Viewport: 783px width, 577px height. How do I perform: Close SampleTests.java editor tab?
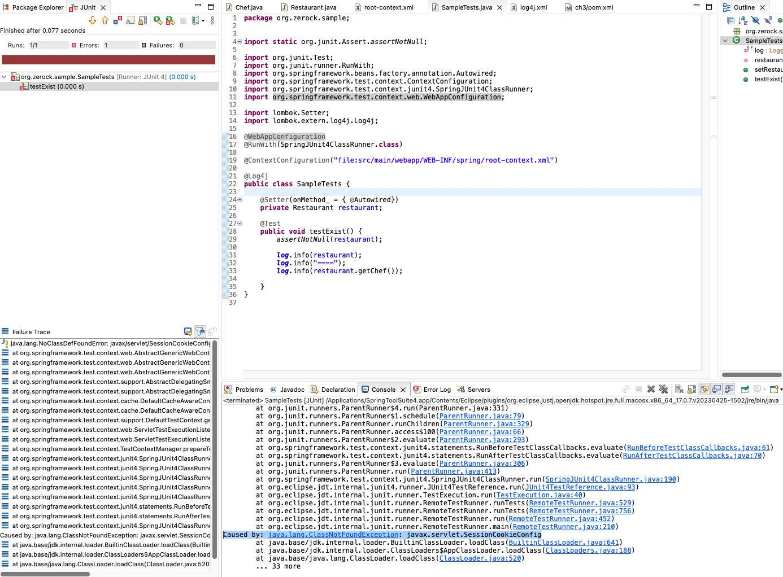(x=499, y=7)
